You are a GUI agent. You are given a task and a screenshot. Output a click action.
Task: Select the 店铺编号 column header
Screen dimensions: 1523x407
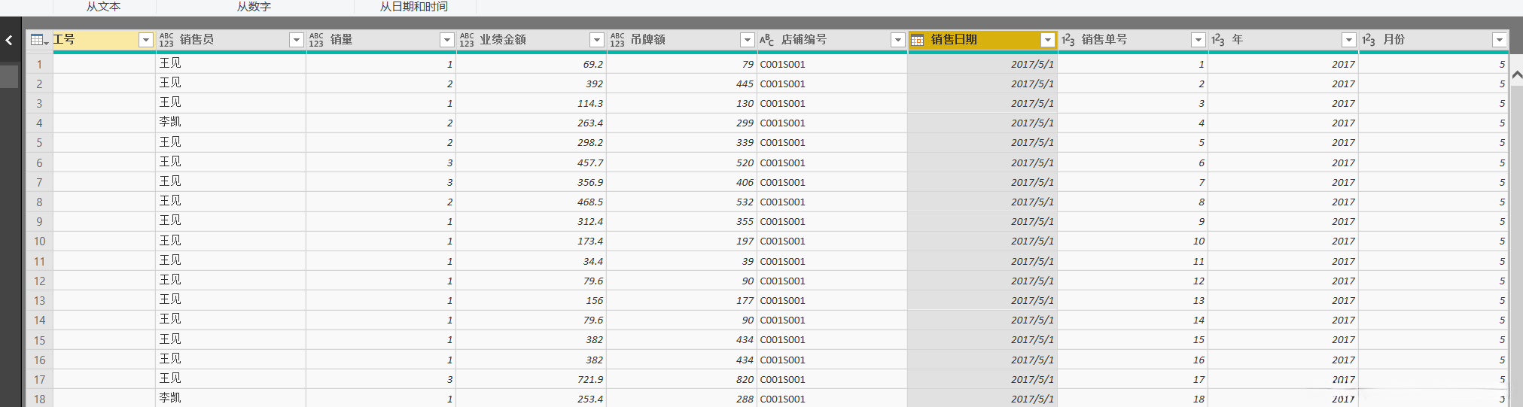pos(832,40)
